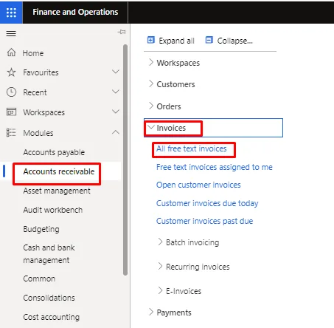The height and width of the screenshot is (328, 334).
Task: Expand the E-Invoices arrow
Action: tap(160, 290)
